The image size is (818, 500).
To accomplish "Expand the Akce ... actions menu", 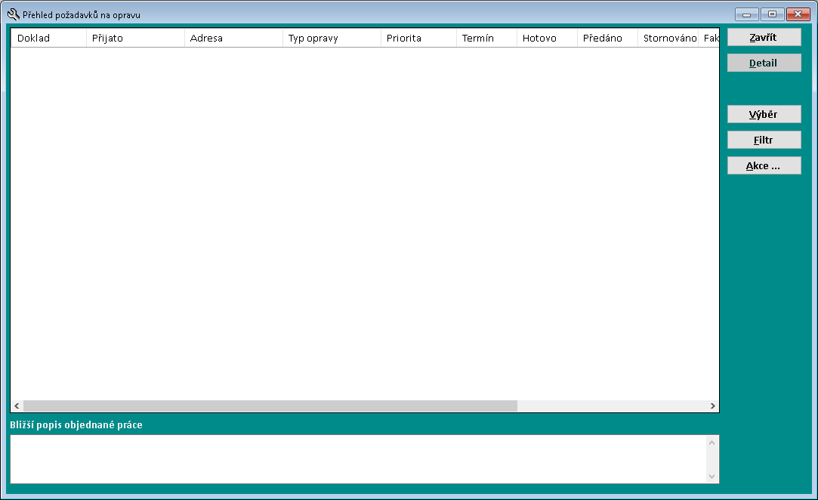I will [764, 166].
